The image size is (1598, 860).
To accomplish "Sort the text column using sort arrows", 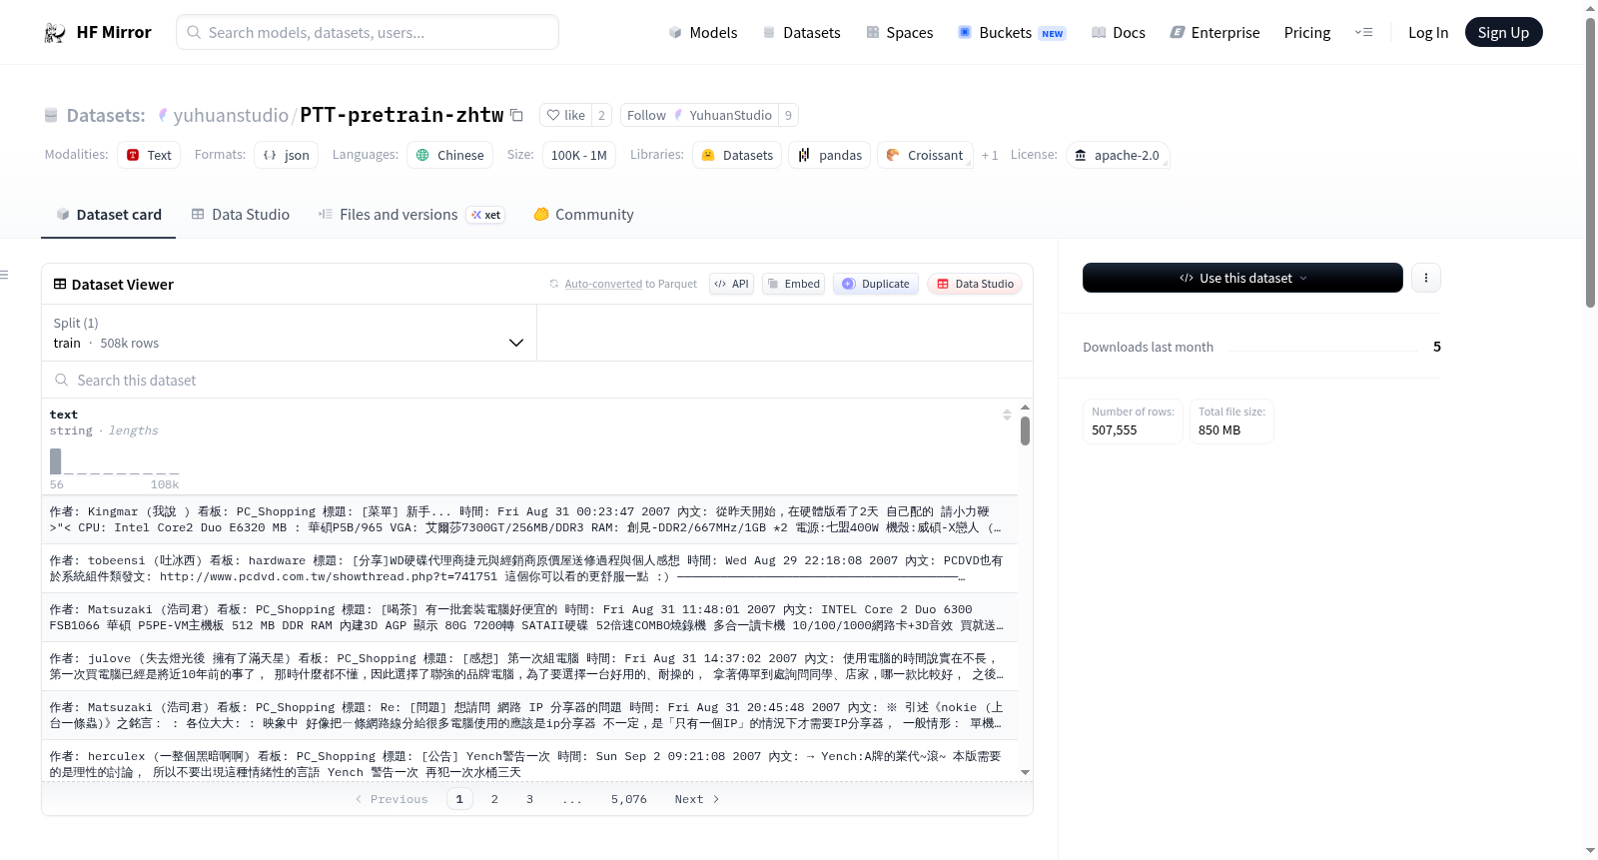I will (x=1007, y=415).
